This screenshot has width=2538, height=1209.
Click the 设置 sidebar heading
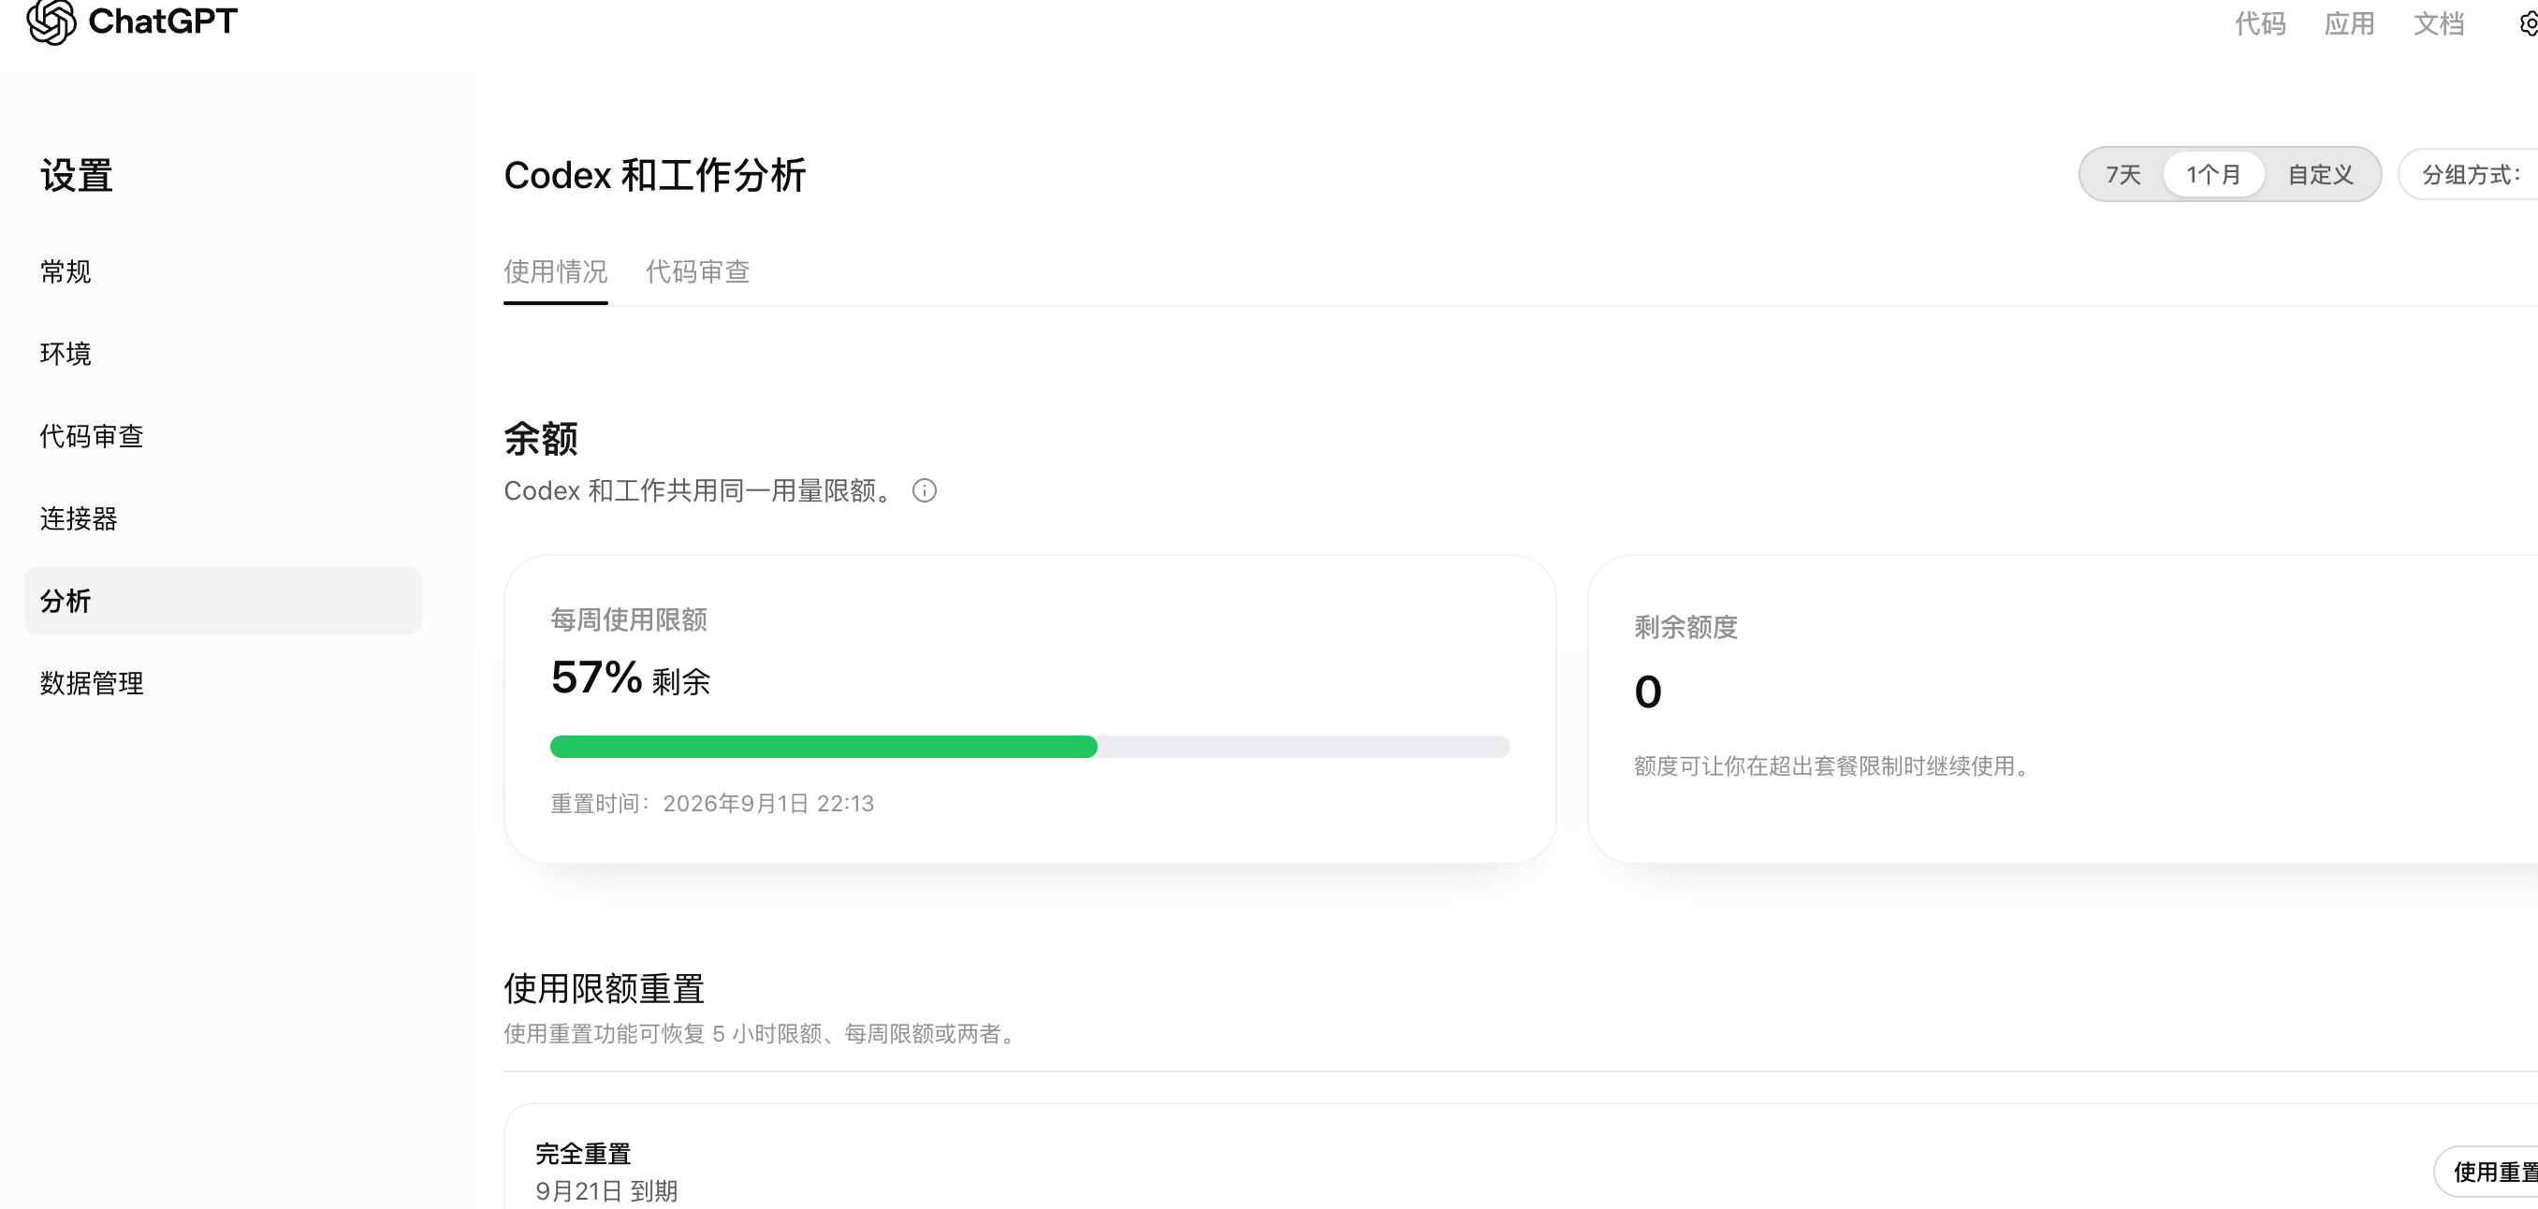77,176
